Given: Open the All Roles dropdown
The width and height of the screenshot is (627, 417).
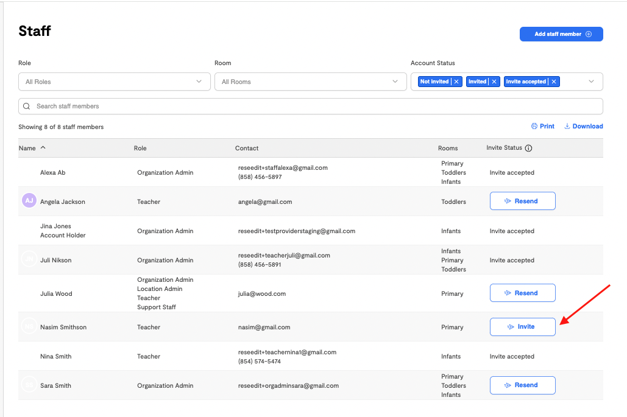Looking at the screenshot, I should tap(115, 82).
